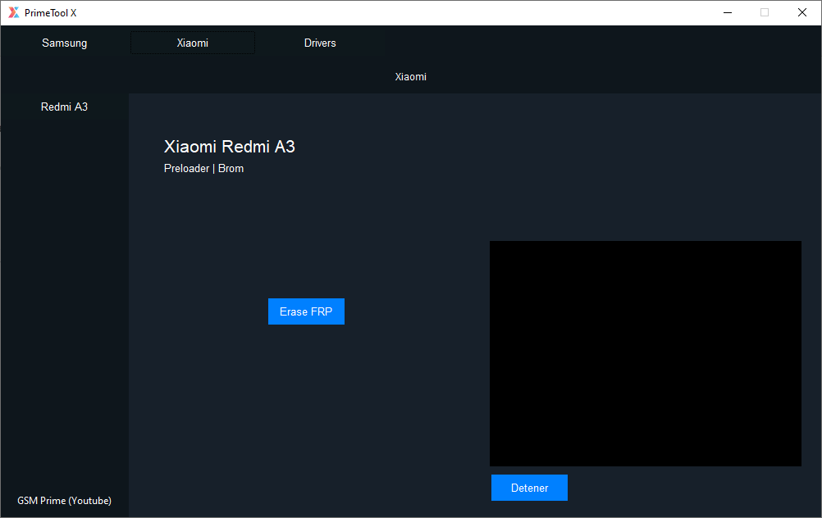This screenshot has width=822, height=518.
Task: Click the PrimeTool X app icon
Action: click(x=14, y=12)
